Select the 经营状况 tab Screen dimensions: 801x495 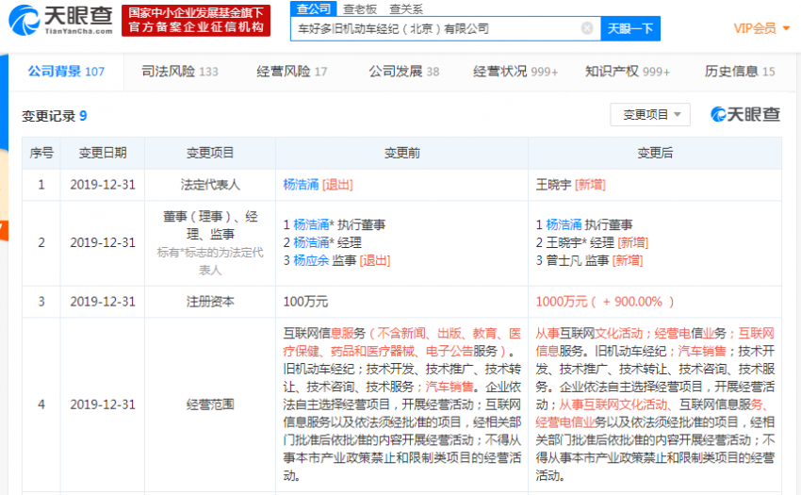pos(515,72)
